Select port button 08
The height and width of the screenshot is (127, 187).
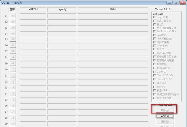point(12,58)
